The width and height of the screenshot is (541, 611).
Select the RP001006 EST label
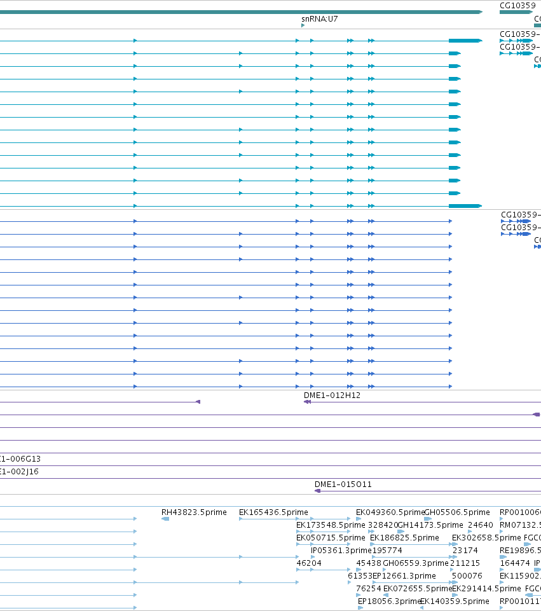click(520, 512)
